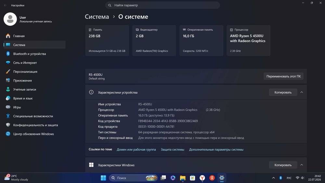Click the taskbar Поиск search box
Image resolution: width=325 pixels, height=183 pixels.
[133, 178]
